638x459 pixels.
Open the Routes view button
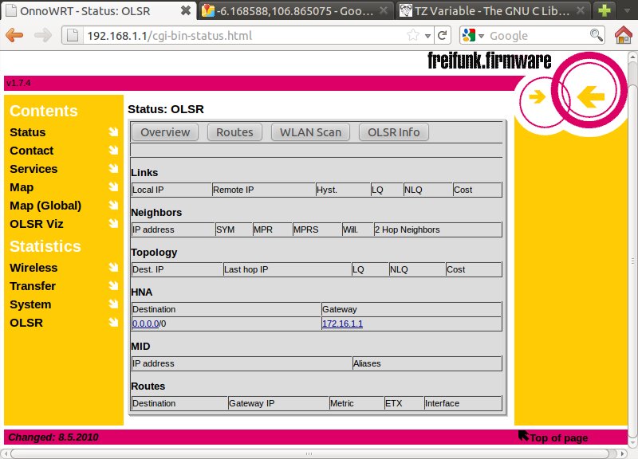[x=234, y=132]
